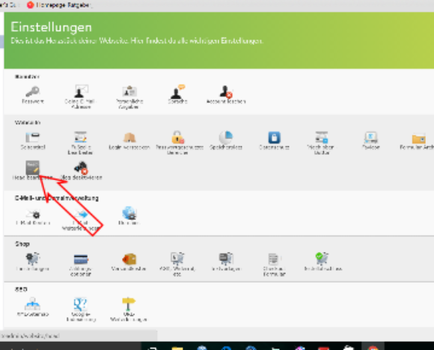Open the Persönliche Angaben ID card icon
The width and height of the screenshot is (434, 350).
click(x=129, y=91)
